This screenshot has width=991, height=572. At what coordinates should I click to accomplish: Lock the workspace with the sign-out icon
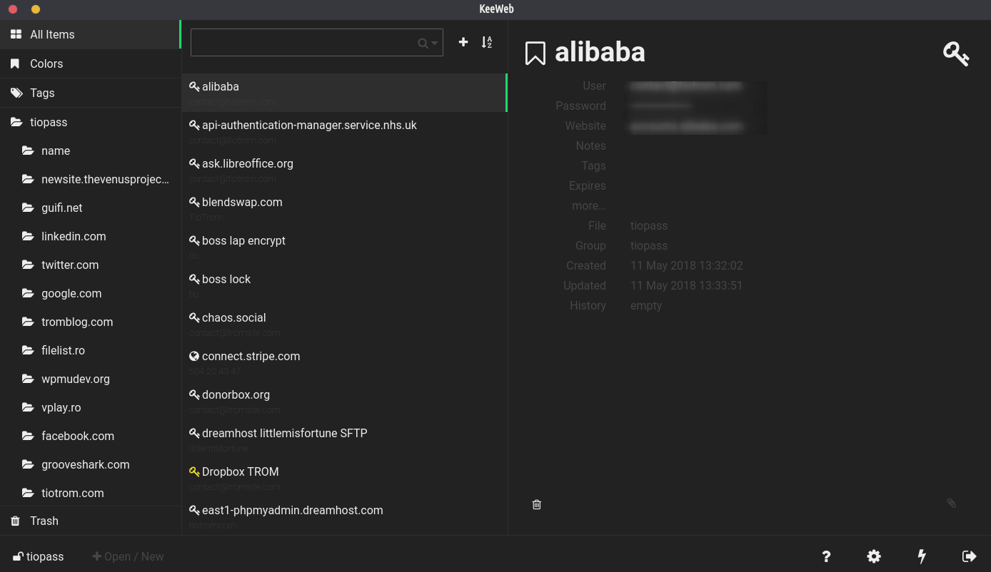[969, 556]
